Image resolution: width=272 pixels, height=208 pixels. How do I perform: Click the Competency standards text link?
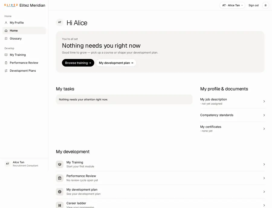[217, 115]
